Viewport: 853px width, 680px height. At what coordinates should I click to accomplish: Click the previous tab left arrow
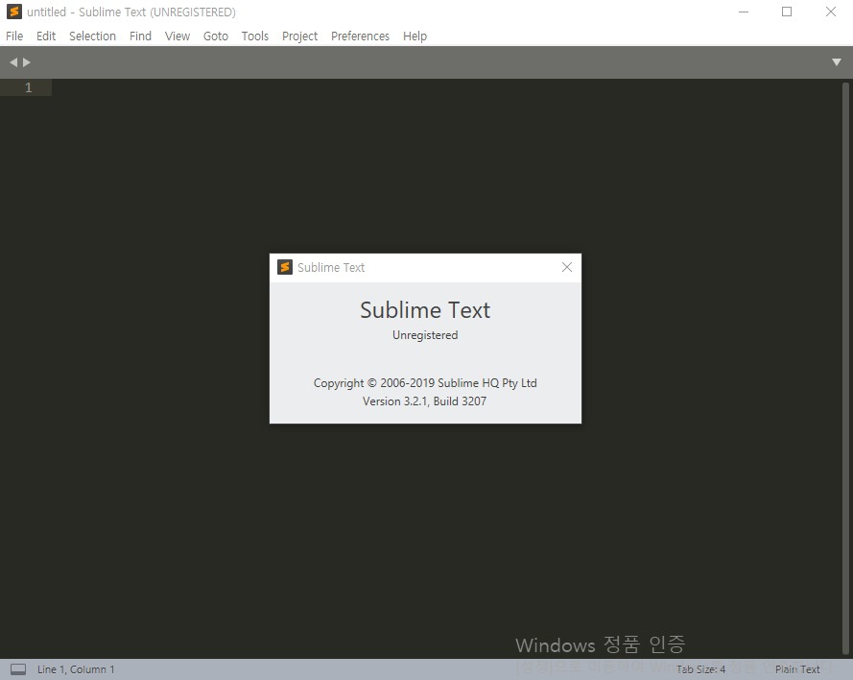(x=13, y=62)
